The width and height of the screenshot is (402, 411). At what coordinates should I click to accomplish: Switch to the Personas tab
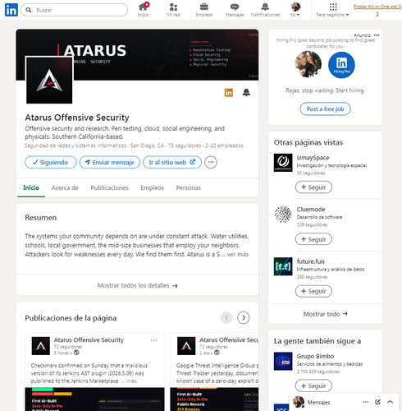coord(189,187)
